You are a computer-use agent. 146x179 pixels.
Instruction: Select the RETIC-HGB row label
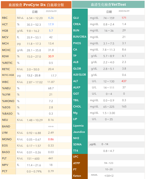click(8, 75)
